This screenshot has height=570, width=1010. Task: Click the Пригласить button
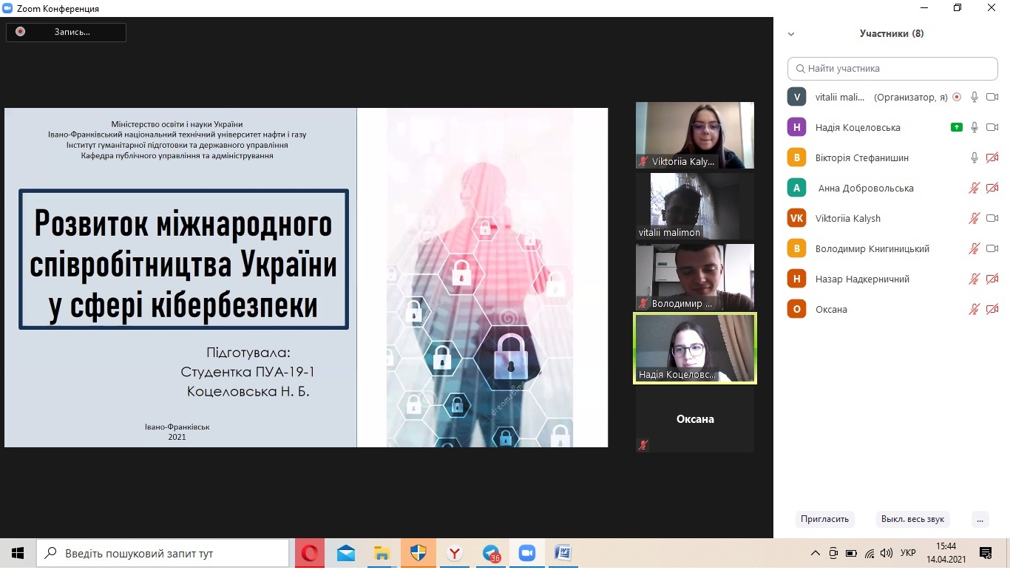point(824,519)
